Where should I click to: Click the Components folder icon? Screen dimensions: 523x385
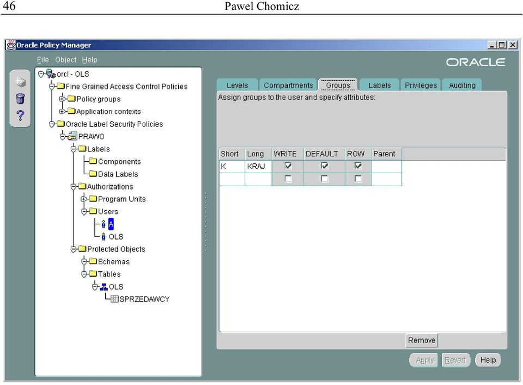pos(93,161)
